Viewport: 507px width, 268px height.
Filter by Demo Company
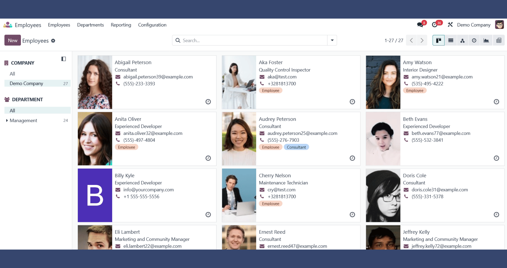(x=38, y=83)
